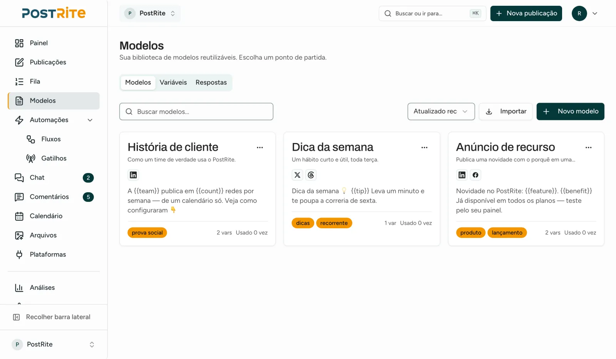Click the recorrente tag
The image size is (616, 359).
[334, 223]
